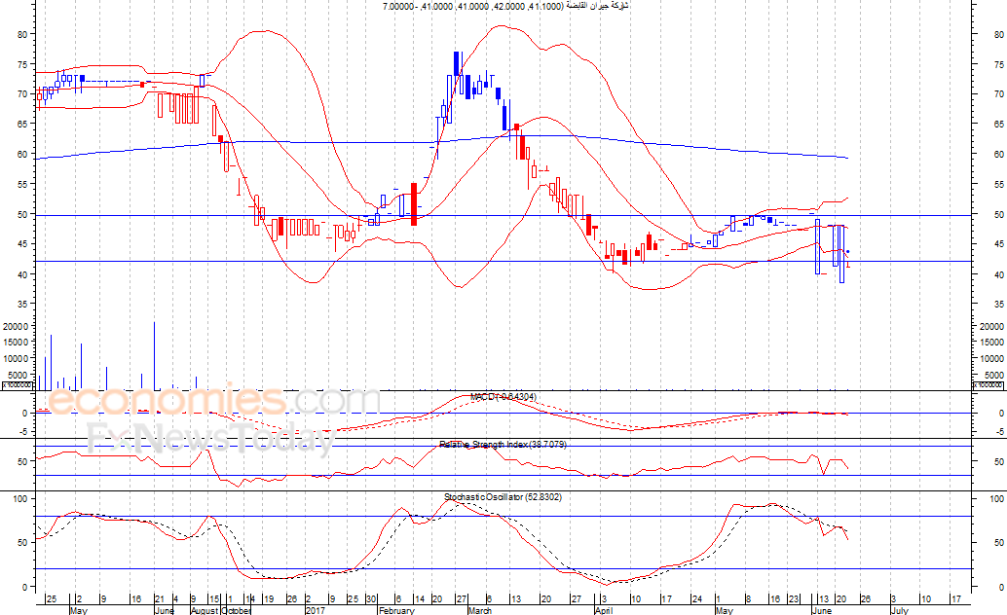
Task: Select the July month label
Action: click(898, 611)
